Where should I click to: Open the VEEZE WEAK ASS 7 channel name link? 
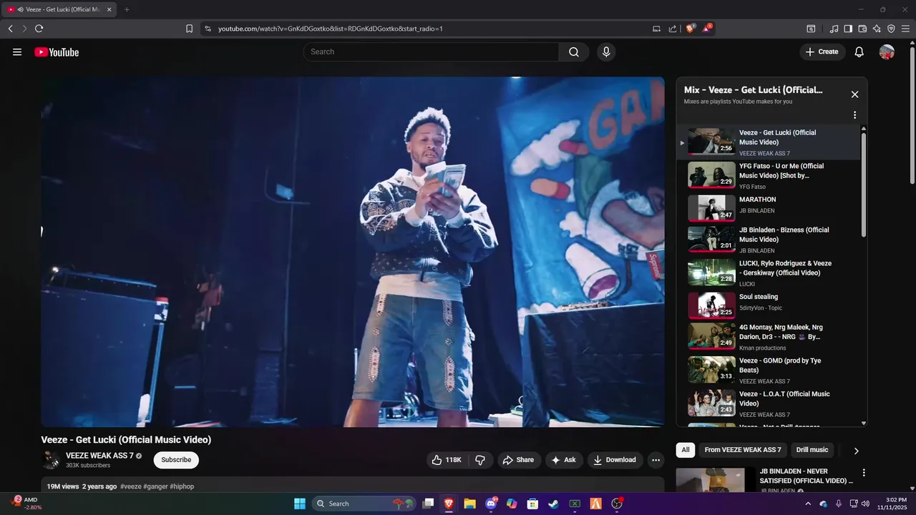pyautogui.click(x=99, y=456)
